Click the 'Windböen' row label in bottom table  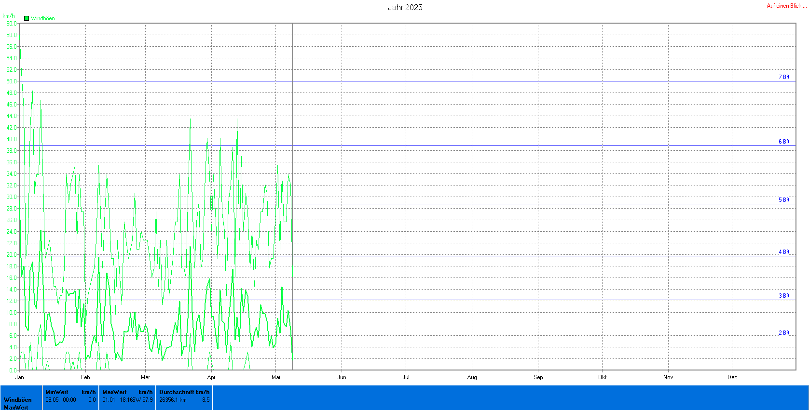[18, 400]
